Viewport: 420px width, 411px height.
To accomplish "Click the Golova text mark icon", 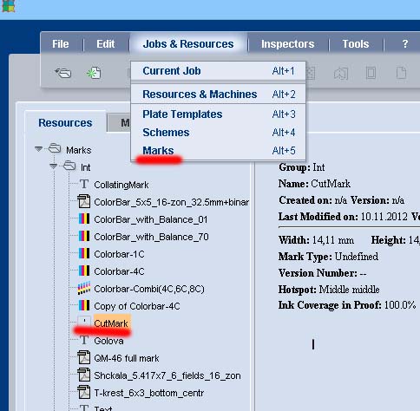I will coord(84,340).
